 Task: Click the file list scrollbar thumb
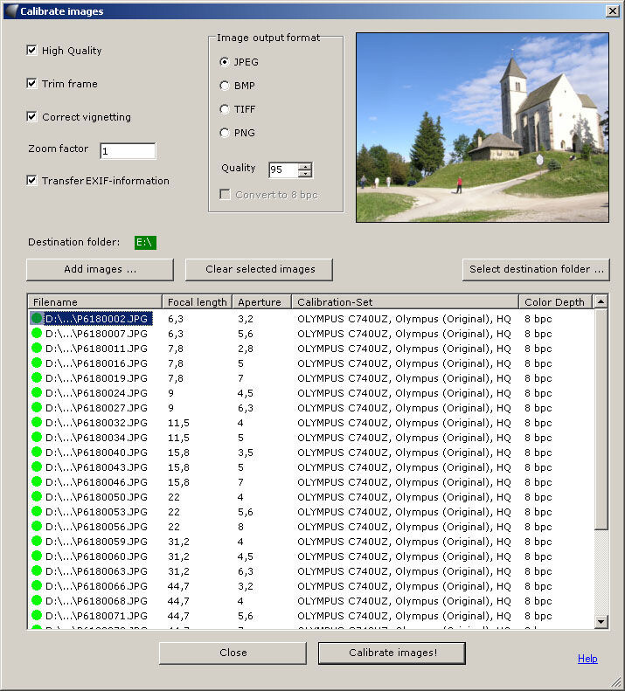[601, 418]
